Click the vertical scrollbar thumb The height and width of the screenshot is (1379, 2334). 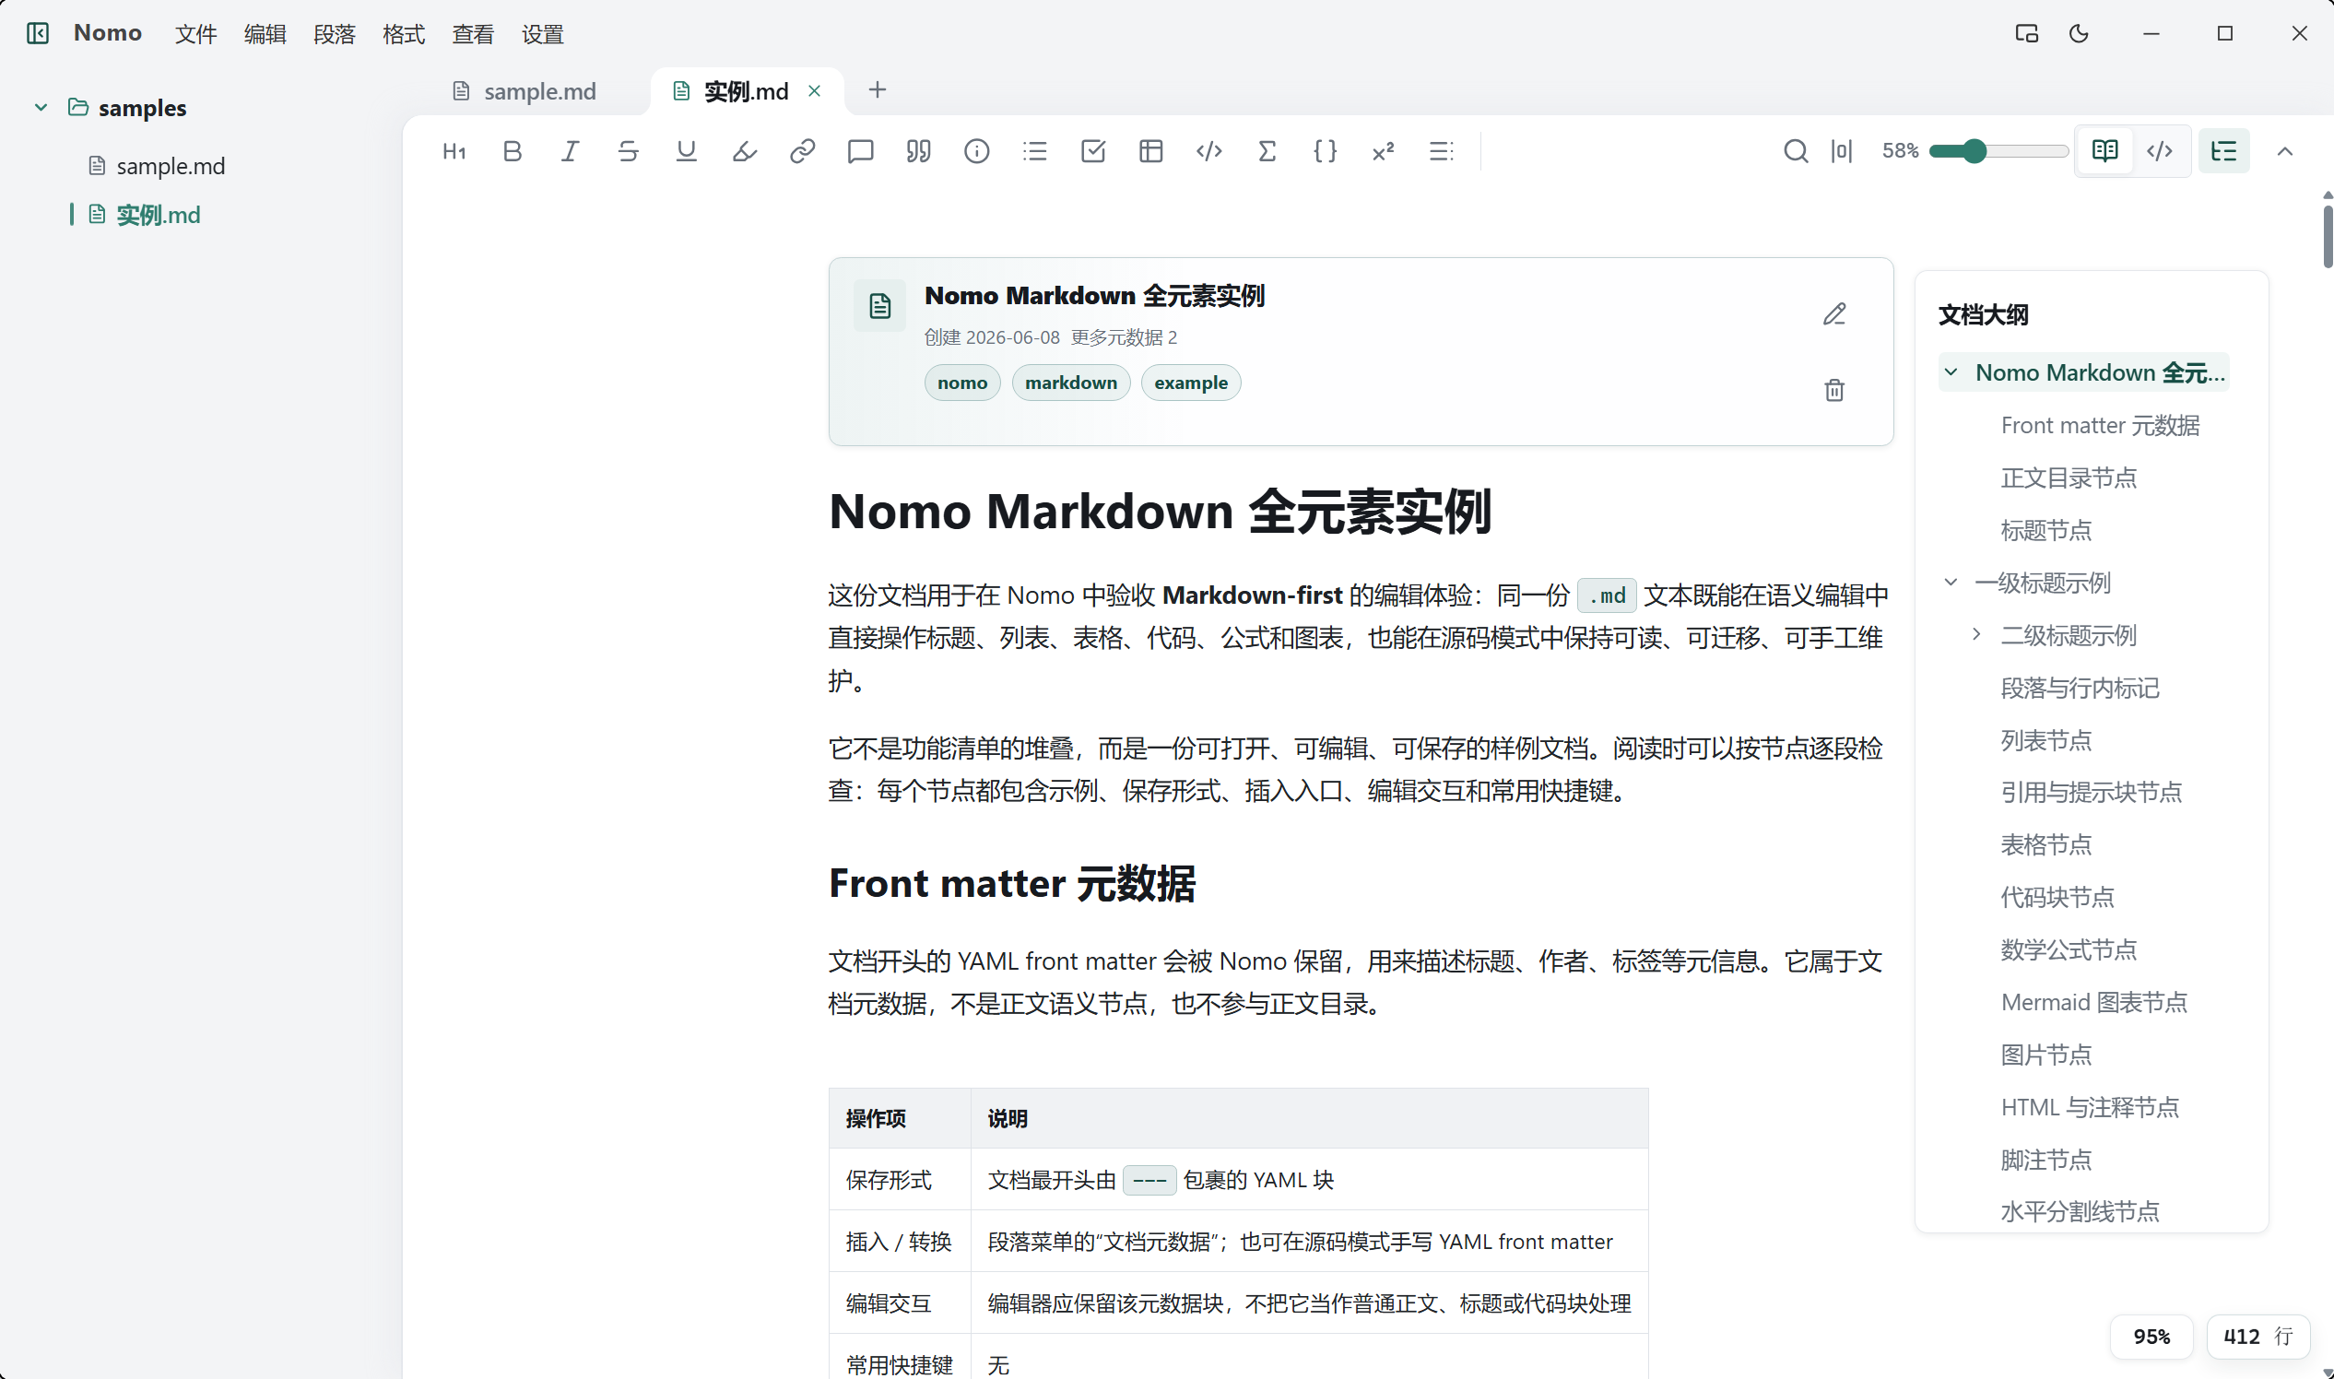point(2328,236)
